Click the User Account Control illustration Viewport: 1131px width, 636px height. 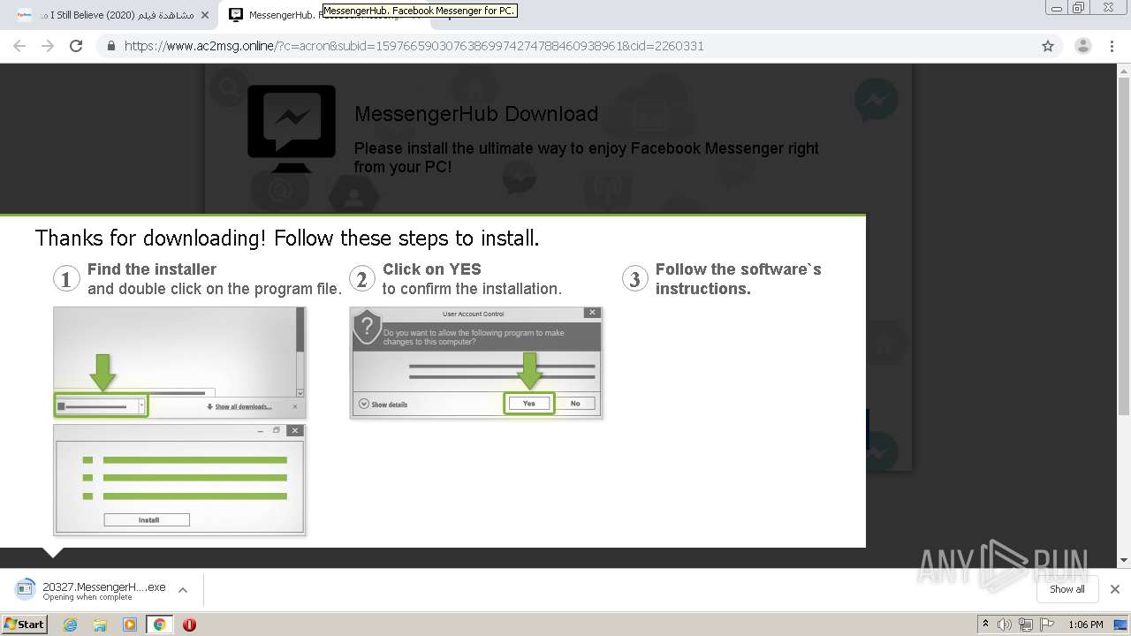click(x=476, y=362)
